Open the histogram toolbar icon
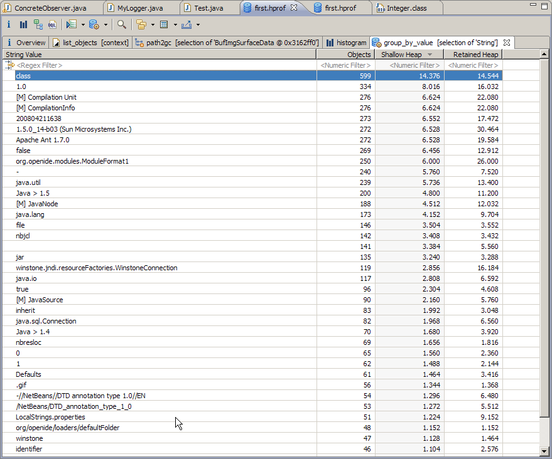The height and width of the screenshot is (459, 552). (x=23, y=24)
